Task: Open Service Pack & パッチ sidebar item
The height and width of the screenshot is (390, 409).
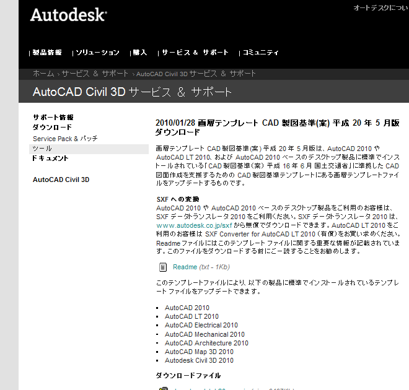Action: (65, 138)
